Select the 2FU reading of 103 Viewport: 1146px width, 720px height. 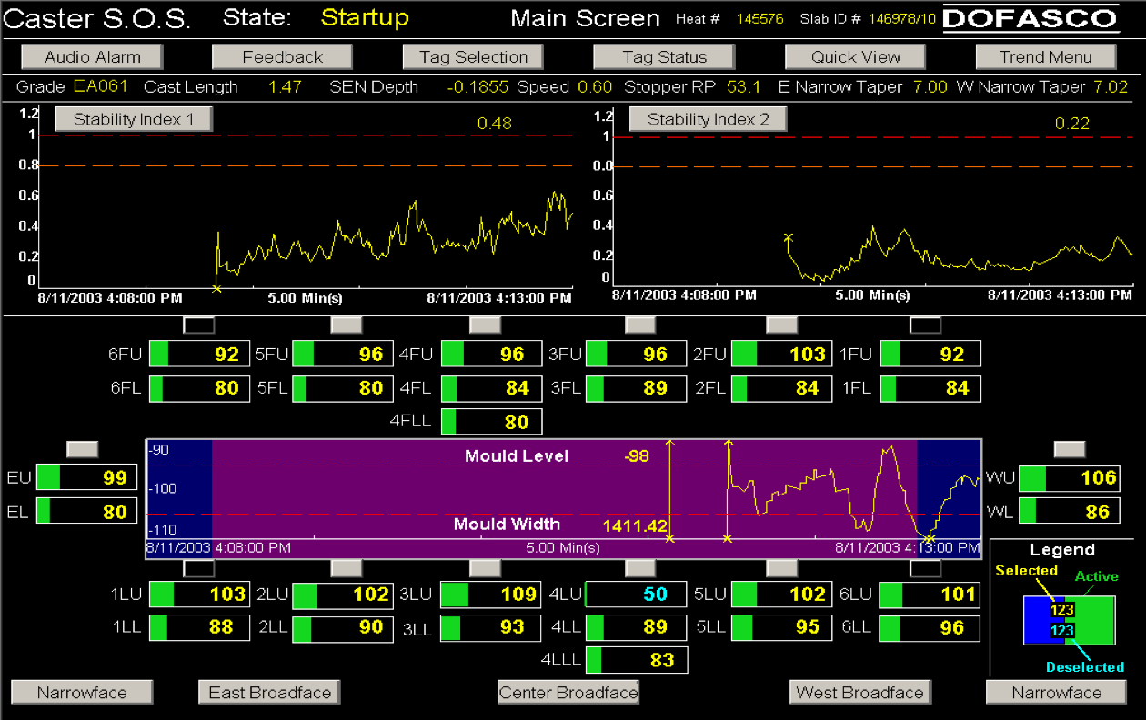pos(782,355)
